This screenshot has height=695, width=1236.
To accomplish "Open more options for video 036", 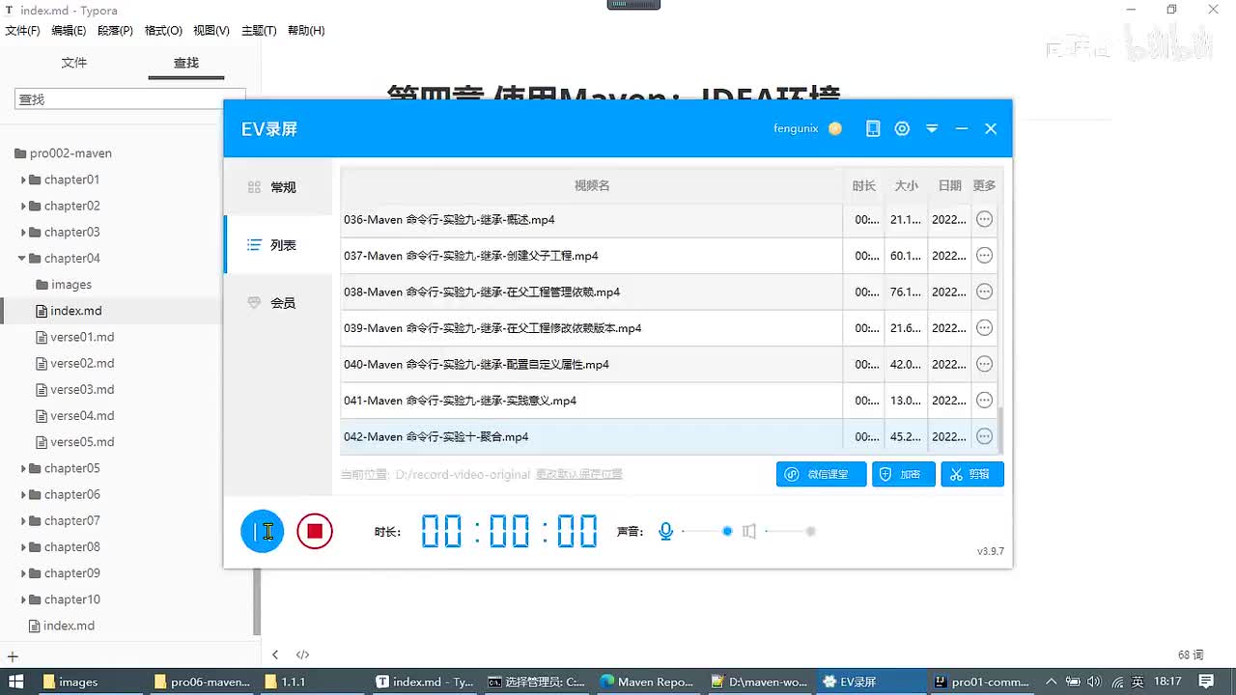I will pyautogui.click(x=984, y=219).
